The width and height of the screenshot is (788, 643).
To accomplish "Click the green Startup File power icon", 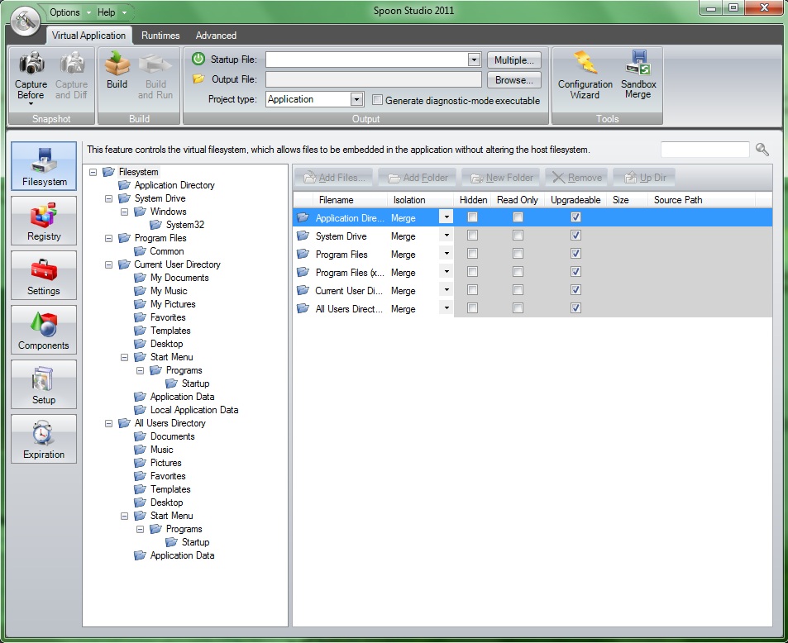I will pyautogui.click(x=198, y=59).
